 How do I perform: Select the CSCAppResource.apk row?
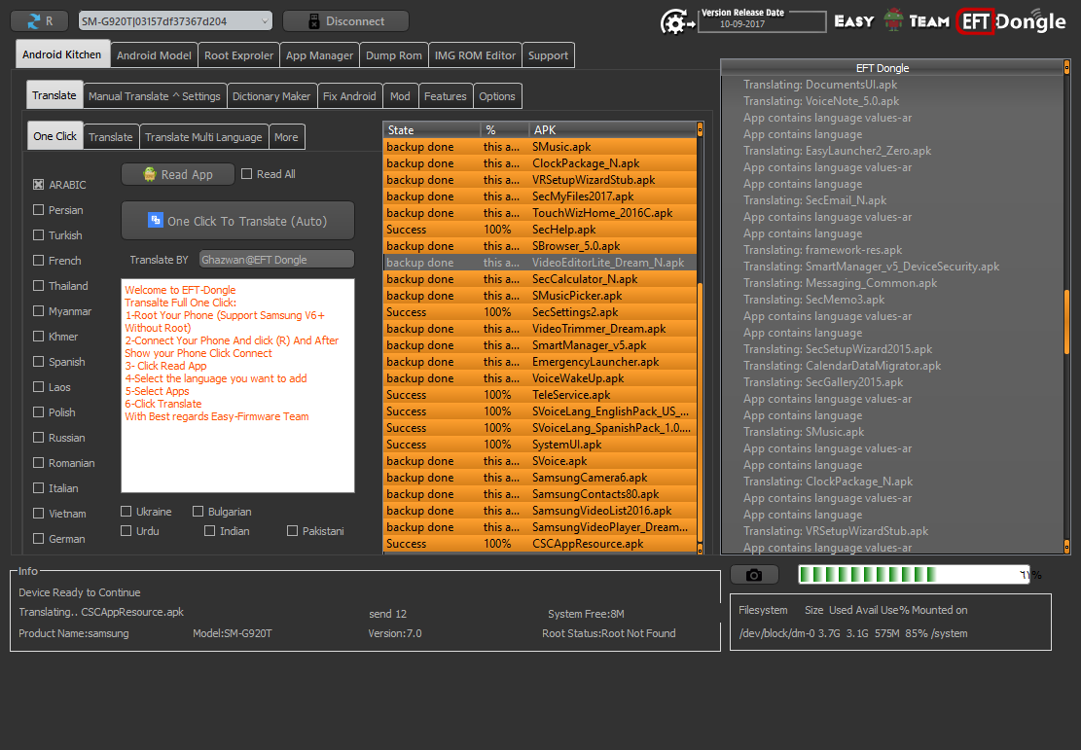(x=540, y=544)
